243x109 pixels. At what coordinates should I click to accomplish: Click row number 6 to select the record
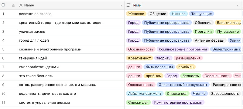3,58
